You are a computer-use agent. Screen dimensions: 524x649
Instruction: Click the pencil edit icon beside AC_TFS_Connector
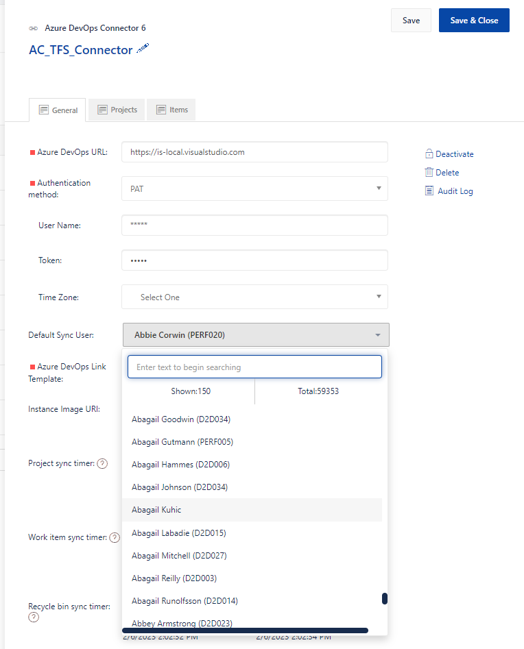point(143,49)
